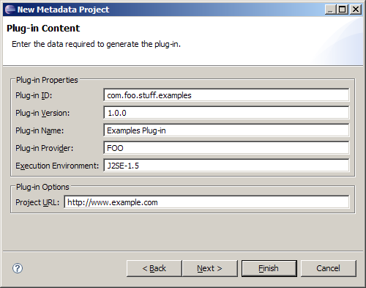Open the help contents question mark icon

[x=18, y=268]
